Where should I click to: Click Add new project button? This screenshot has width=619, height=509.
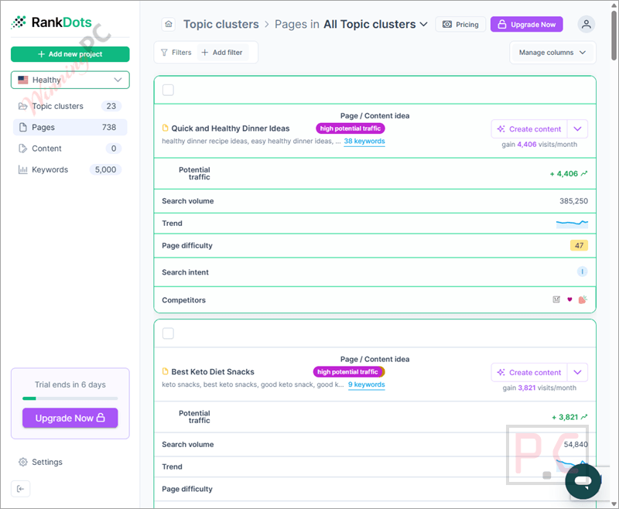(70, 54)
